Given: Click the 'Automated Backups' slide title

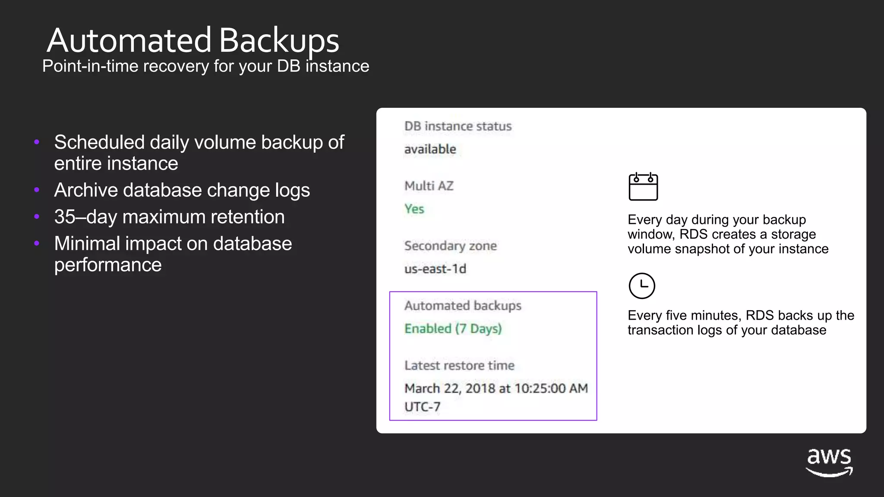Looking at the screenshot, I should (193, 41).
